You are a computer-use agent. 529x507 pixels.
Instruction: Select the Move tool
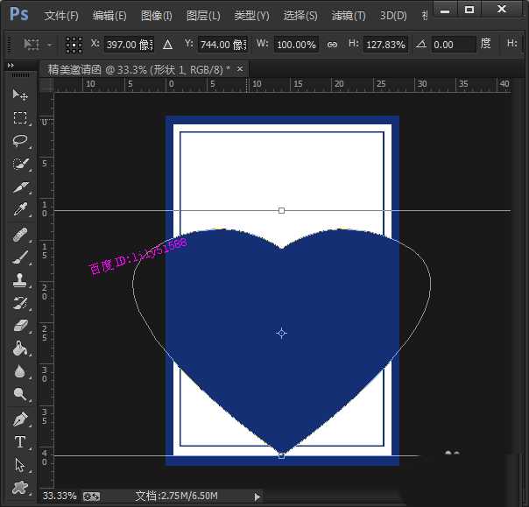click(20, 95)
